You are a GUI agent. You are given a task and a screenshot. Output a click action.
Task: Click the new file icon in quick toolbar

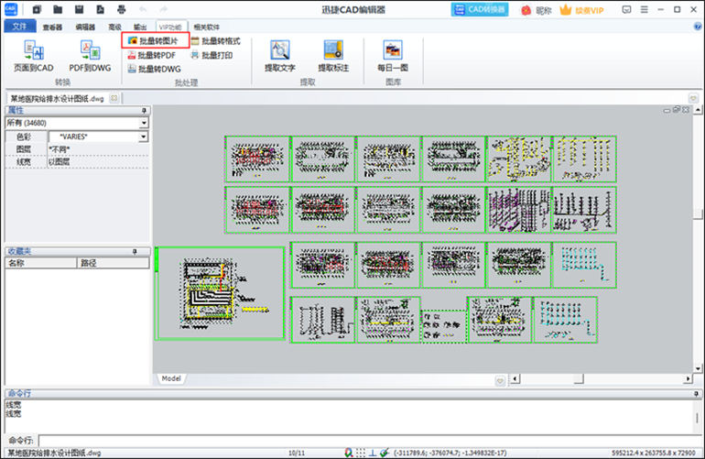click(x=37, y=9)
